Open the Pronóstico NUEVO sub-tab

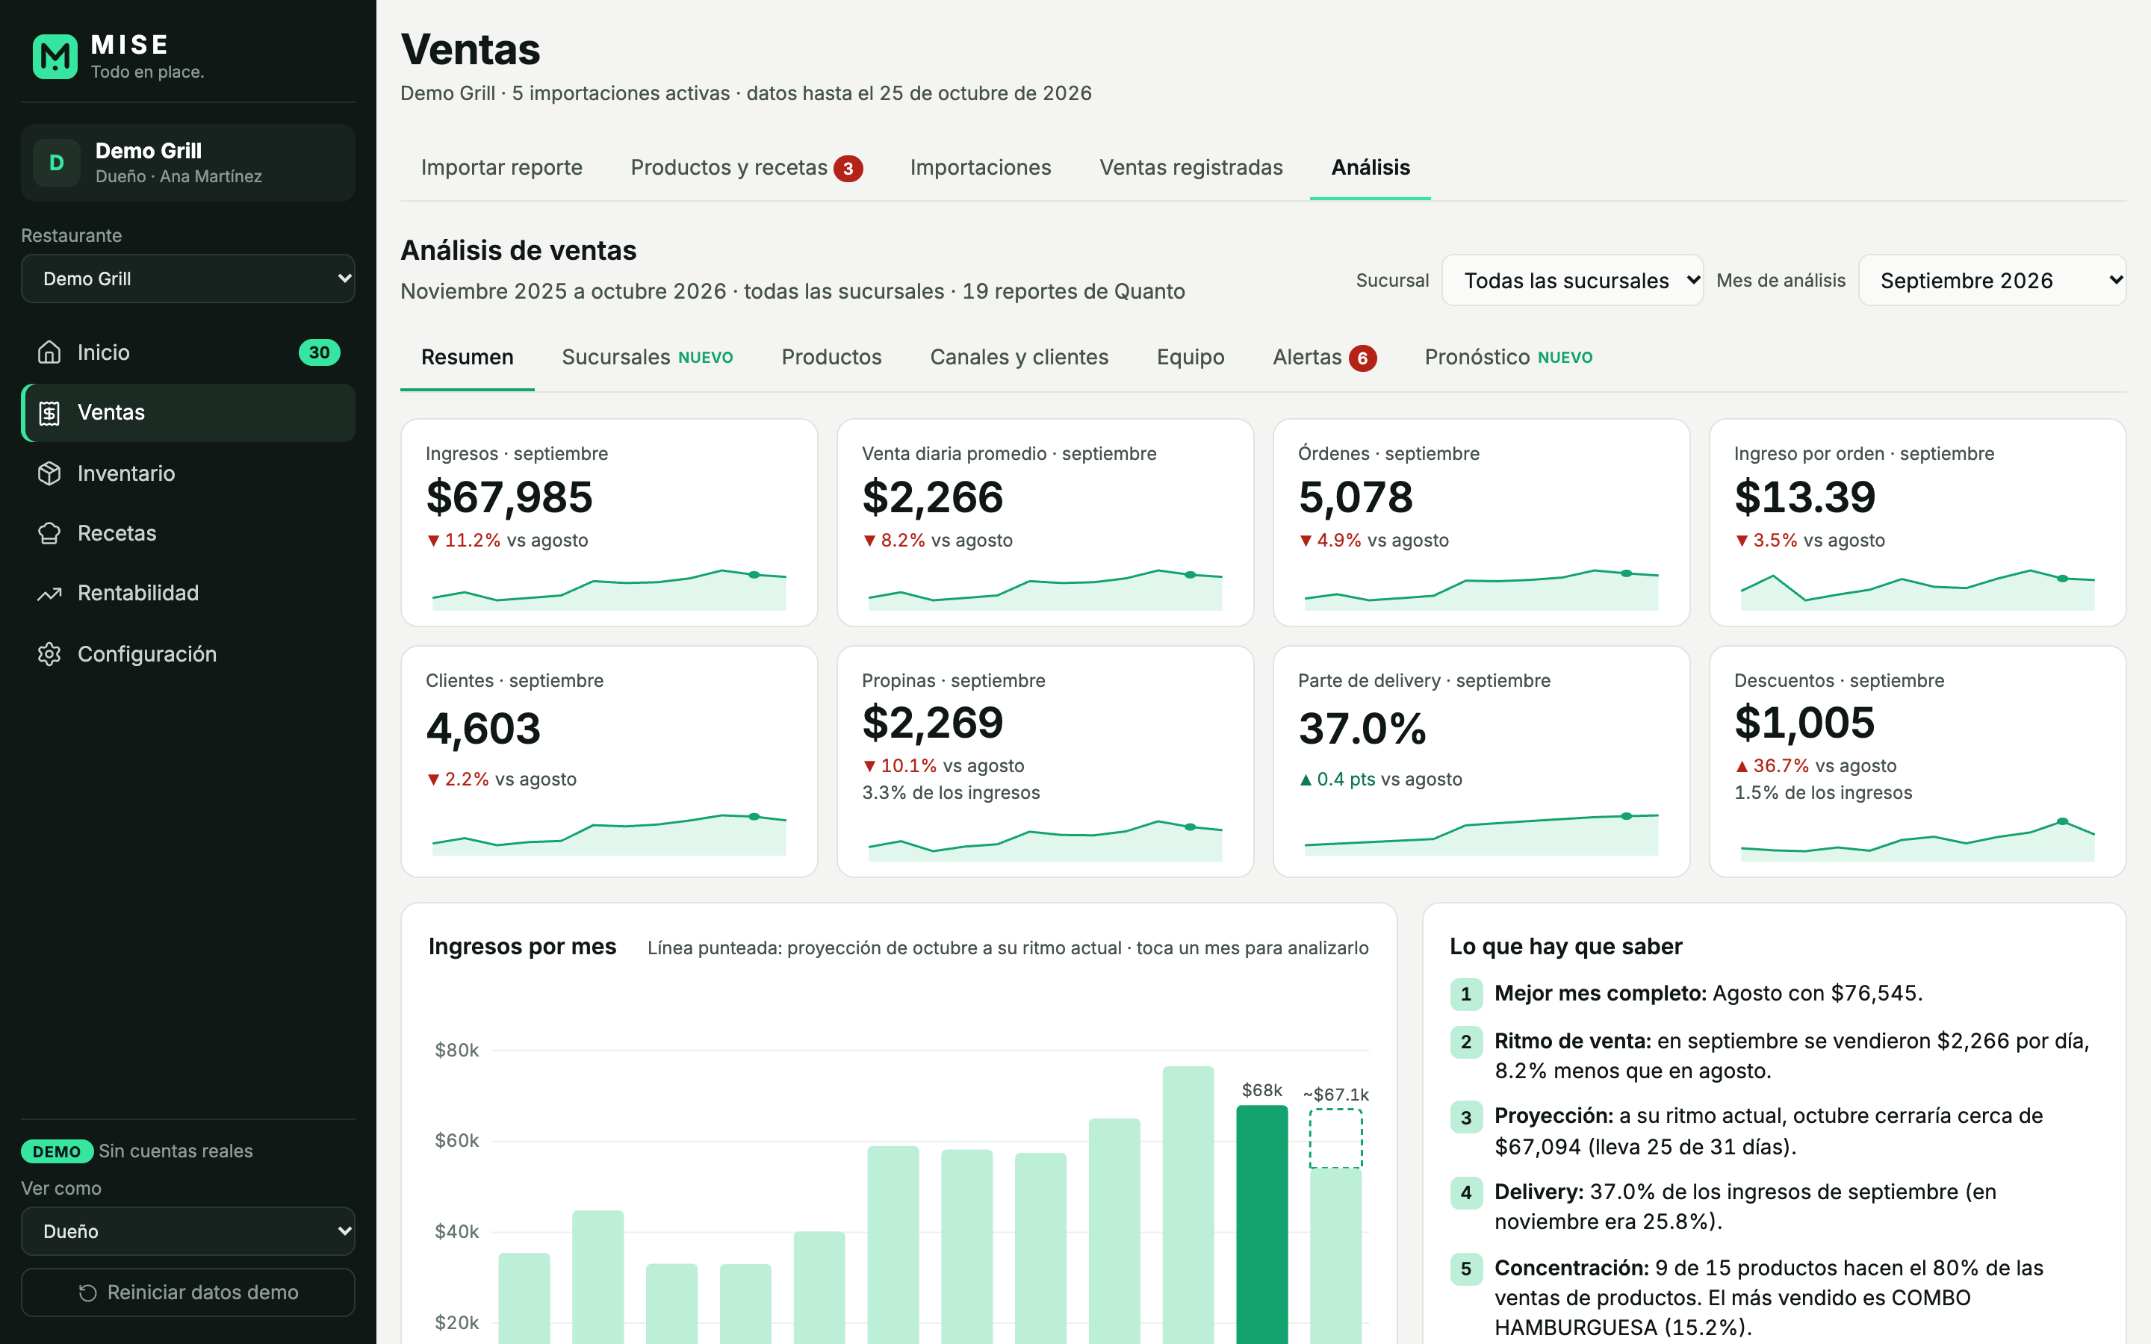click(1509, 358)
